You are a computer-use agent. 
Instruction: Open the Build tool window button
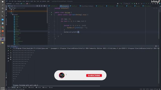(51, 87)
